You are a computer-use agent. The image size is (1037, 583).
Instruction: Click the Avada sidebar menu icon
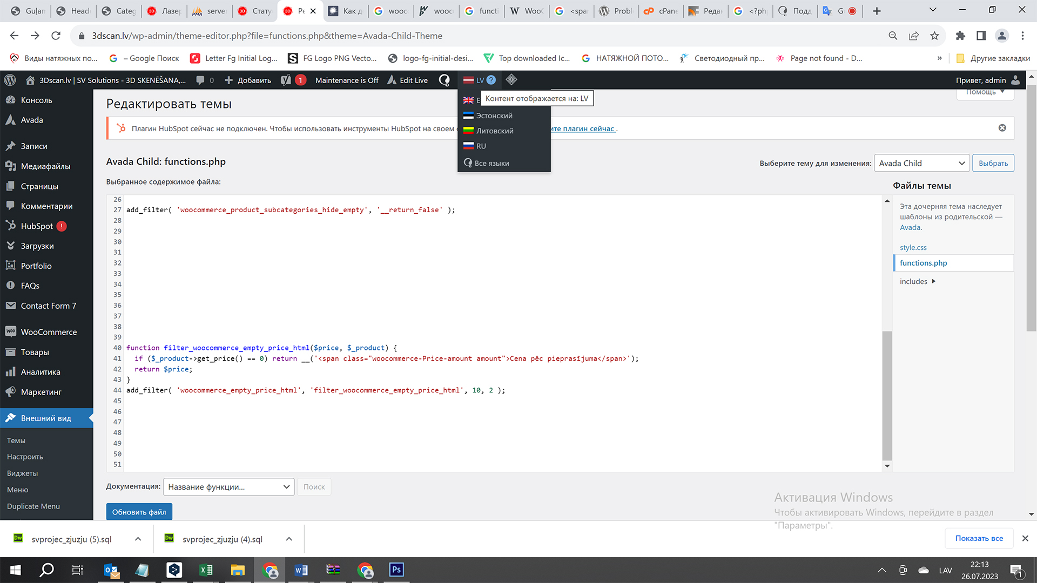(10, 120)
